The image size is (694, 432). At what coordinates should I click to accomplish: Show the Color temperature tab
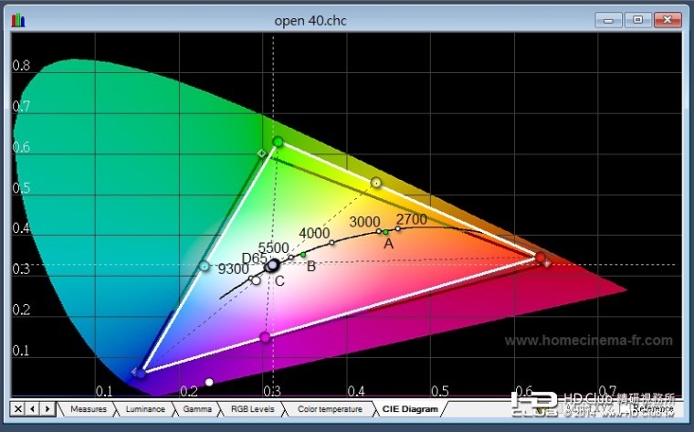pos(330,409)
